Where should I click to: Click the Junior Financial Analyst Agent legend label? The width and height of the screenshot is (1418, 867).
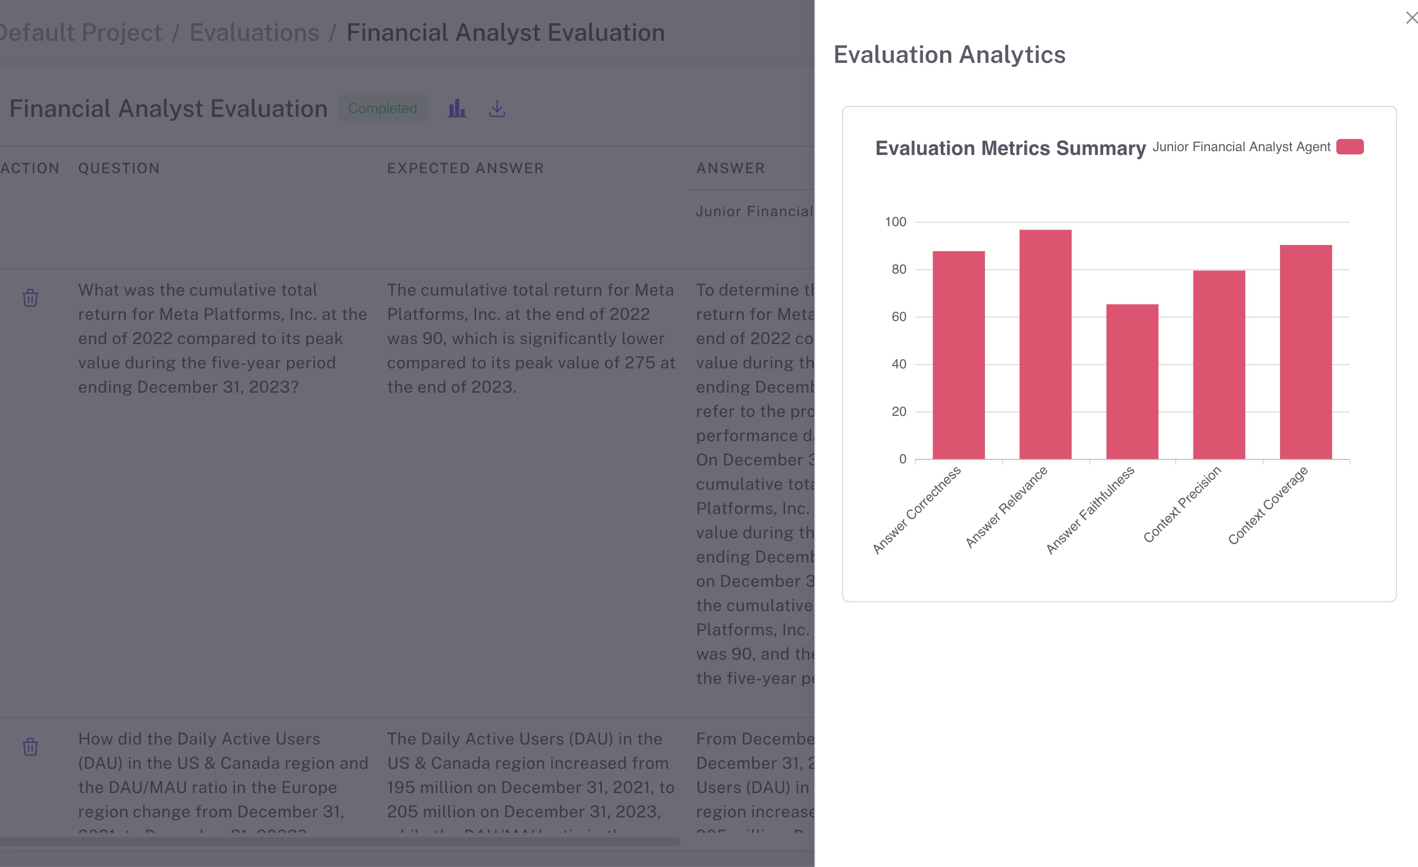(x=1241, y=147)
